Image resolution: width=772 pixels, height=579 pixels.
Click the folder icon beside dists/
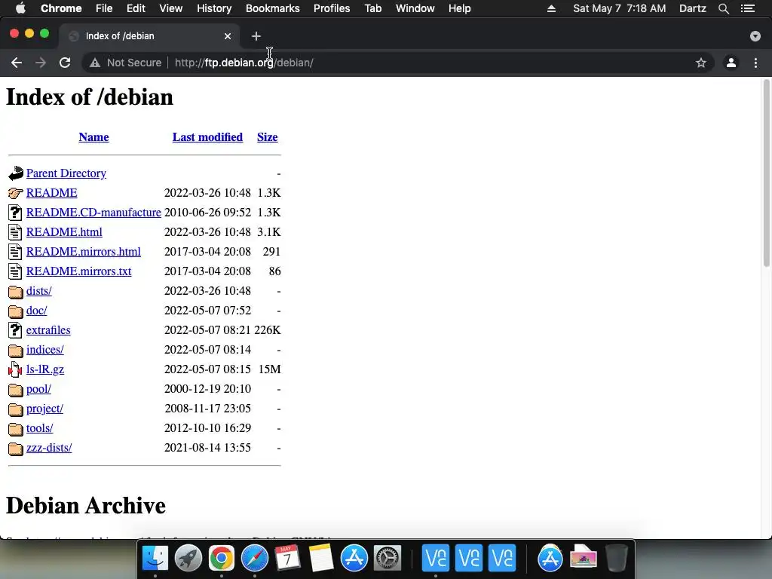pos(16,292)
